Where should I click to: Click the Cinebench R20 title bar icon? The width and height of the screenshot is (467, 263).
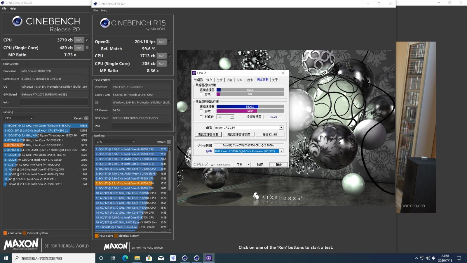click(3, 3)
